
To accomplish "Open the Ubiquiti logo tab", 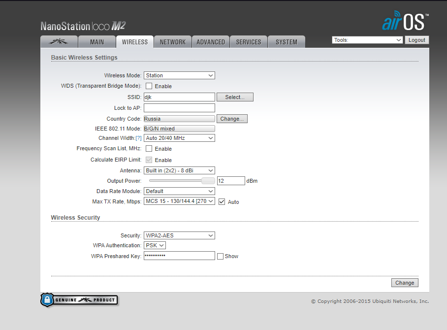I will pos(59,42).
